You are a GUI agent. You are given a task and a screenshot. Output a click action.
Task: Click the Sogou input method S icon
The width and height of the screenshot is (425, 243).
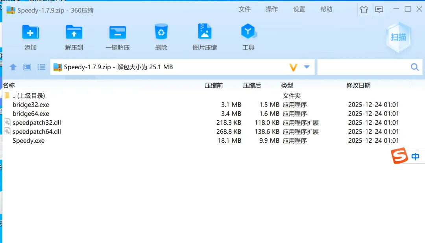399,156
